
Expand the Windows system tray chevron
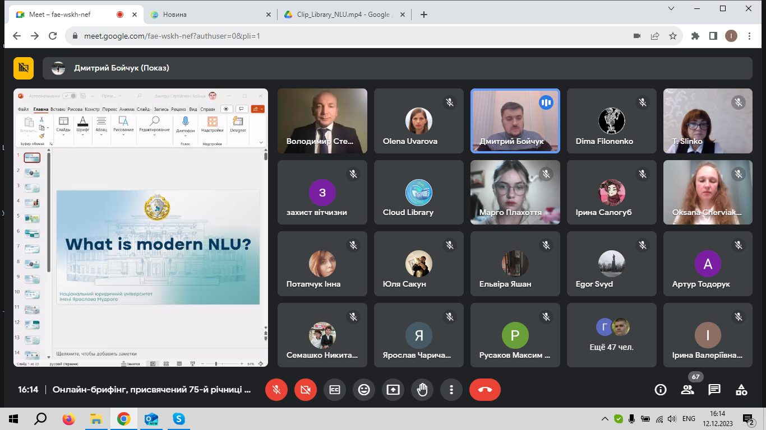[x=605, y=419]
